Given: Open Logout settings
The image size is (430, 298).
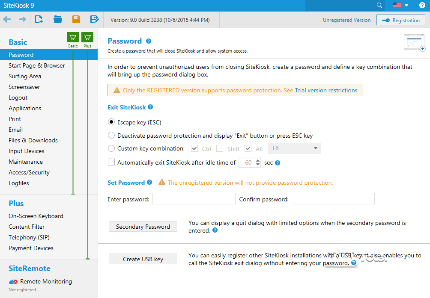Looking at the screenshot, I should [18, 97].
